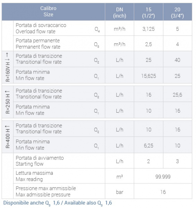The width and height of the screenshot is (196, 208).
Task: Click the Calibro Size header cell
Action: click(x=53, y=12)
